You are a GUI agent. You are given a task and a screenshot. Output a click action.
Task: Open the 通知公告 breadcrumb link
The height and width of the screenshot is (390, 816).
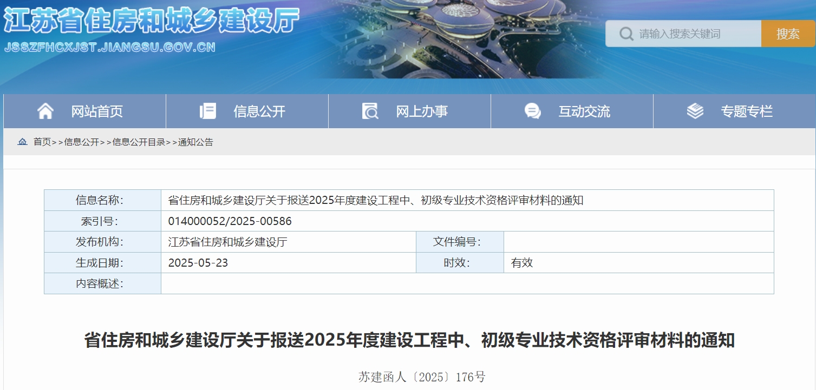pos(195,142)
